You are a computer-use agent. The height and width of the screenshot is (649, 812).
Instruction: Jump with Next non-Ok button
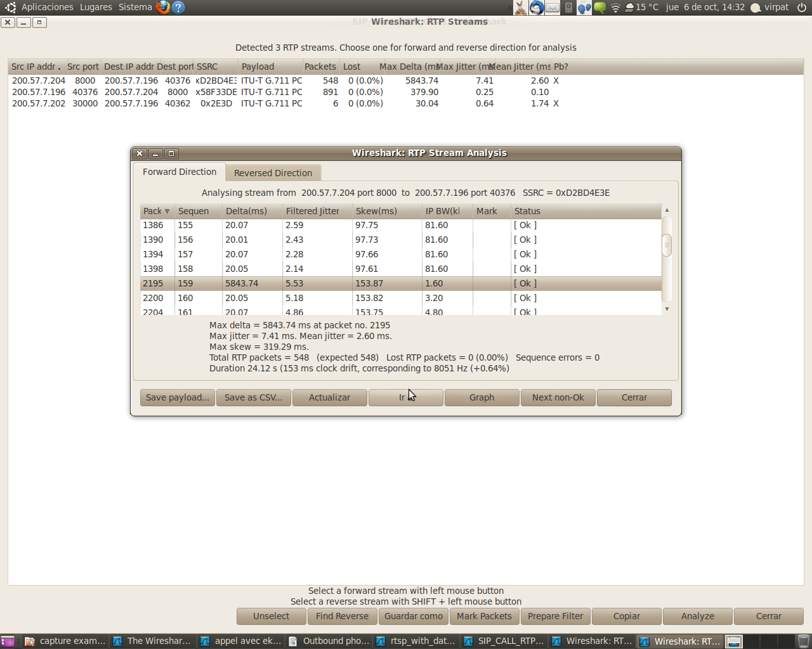pos(558,397)
